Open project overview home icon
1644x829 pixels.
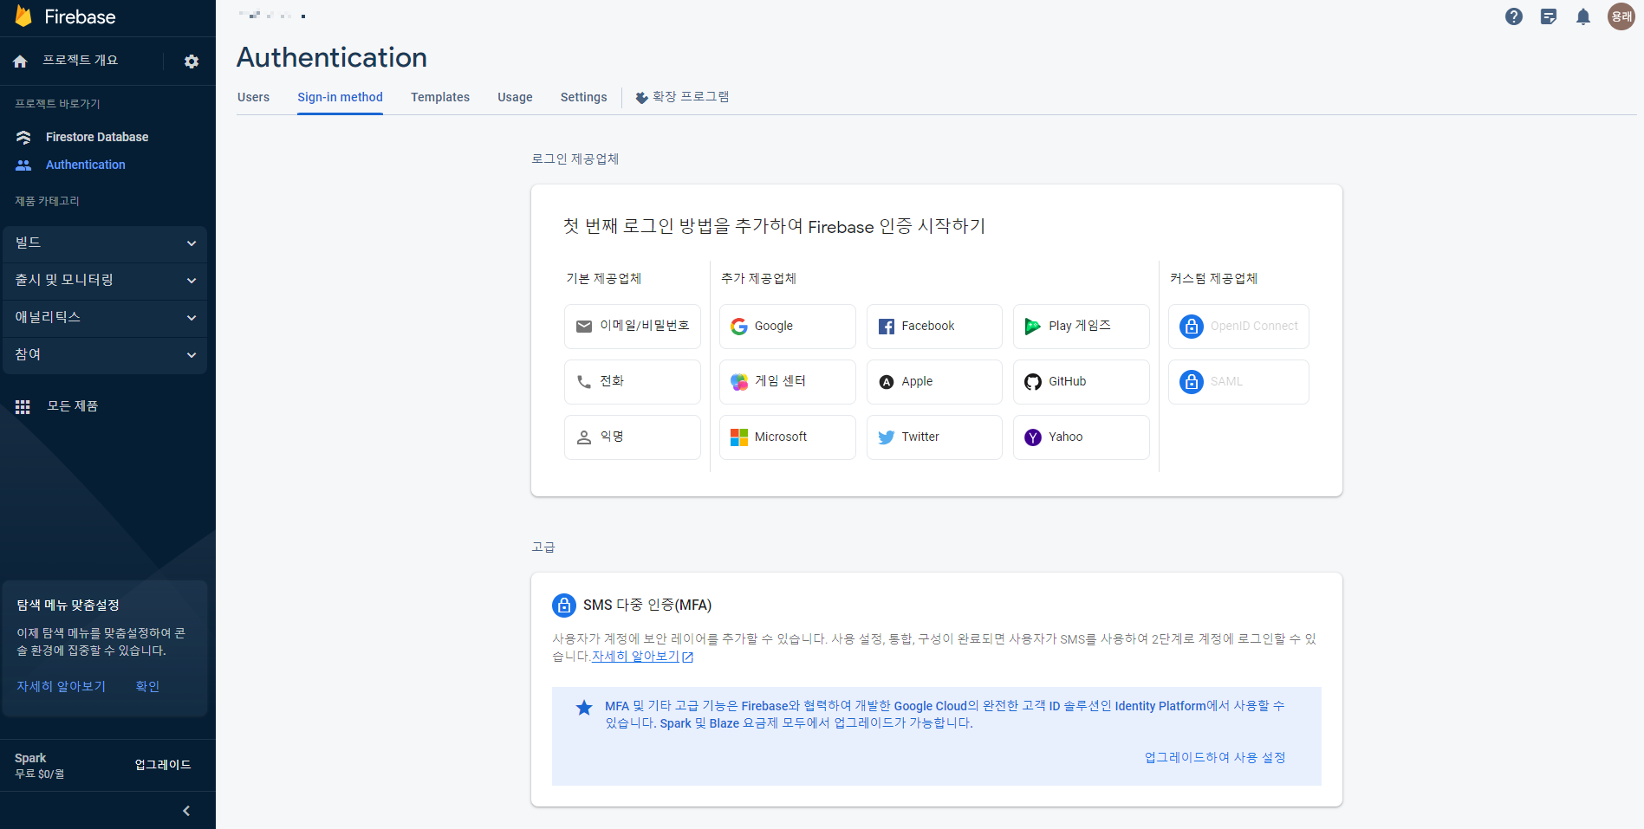pyautogui.click(x=20, y=62)
